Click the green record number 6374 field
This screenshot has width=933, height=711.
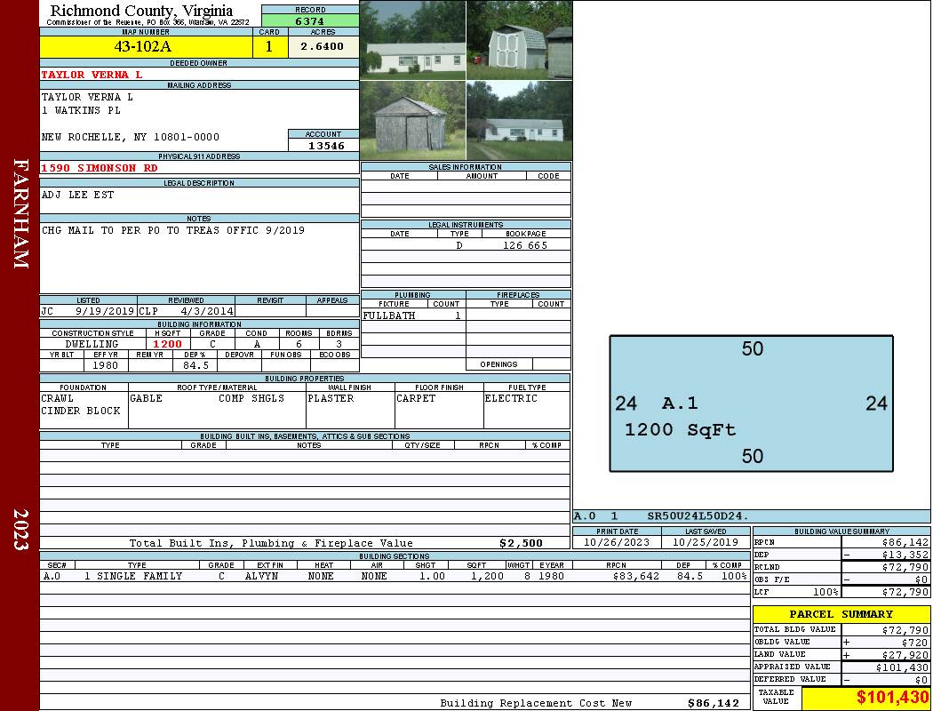click(x=310, y=20)
